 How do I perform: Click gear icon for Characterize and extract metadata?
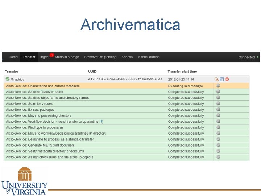[x=218, y=86]
